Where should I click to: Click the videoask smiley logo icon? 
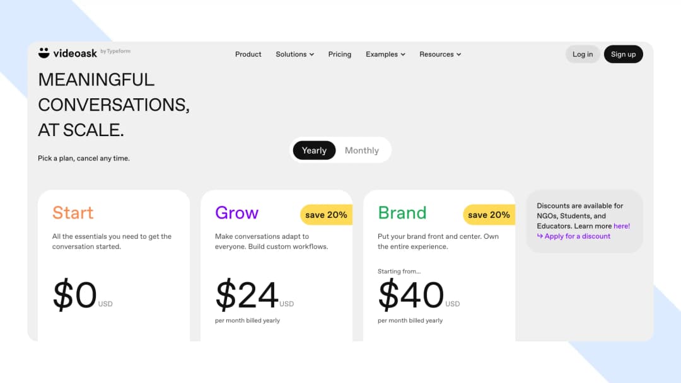(43, 53)
